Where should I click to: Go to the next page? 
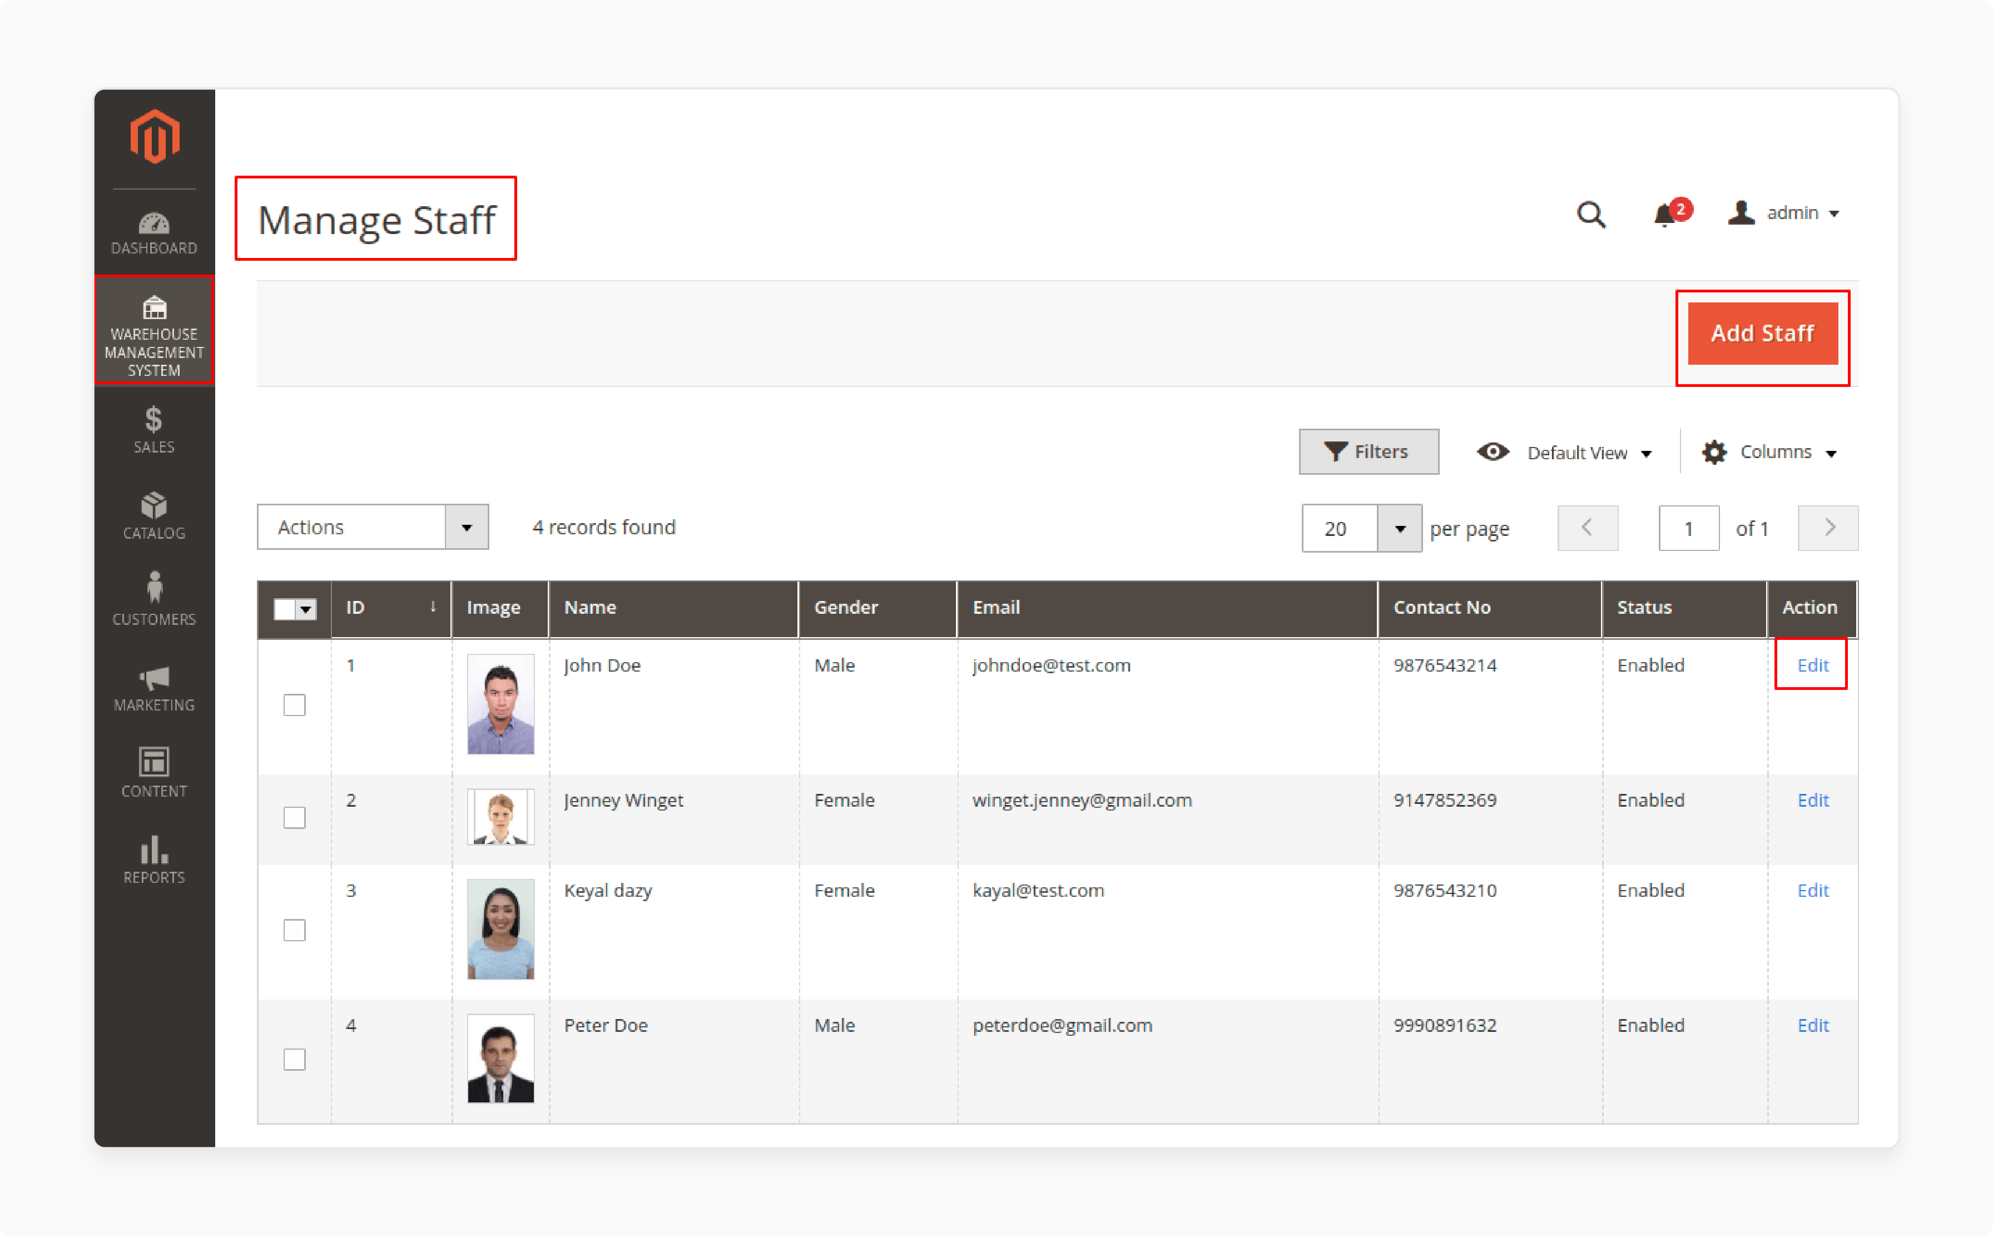click(x=1828, y=528)
